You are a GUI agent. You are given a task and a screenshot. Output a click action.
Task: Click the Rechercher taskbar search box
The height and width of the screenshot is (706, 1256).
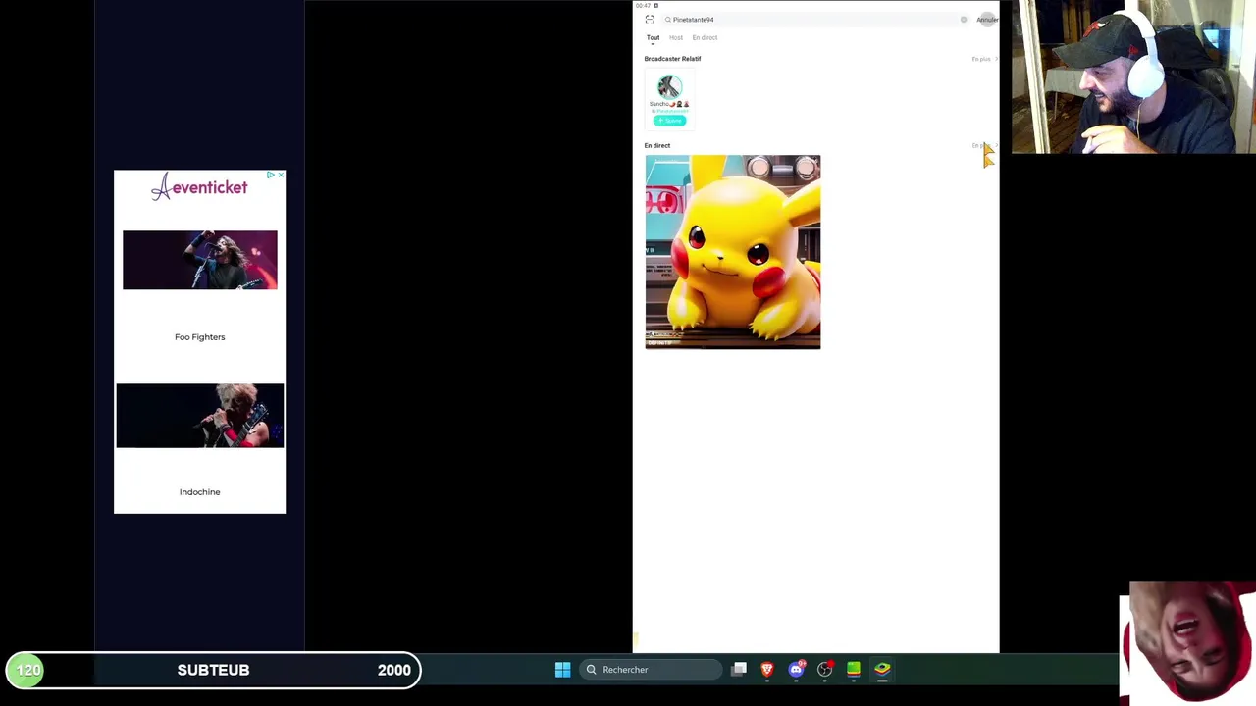[x=652, y=670]
